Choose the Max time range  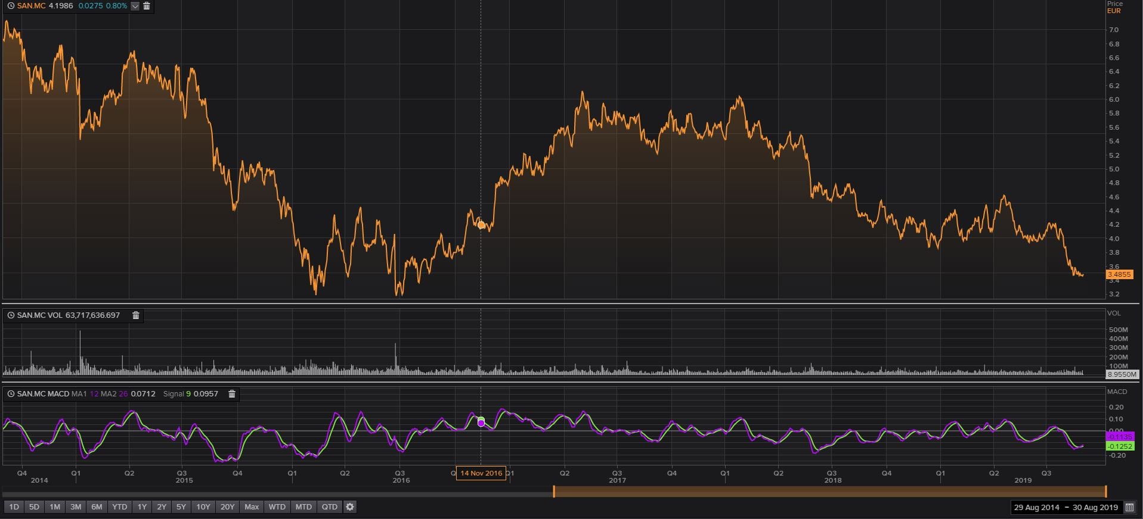(x=252, y=507)
